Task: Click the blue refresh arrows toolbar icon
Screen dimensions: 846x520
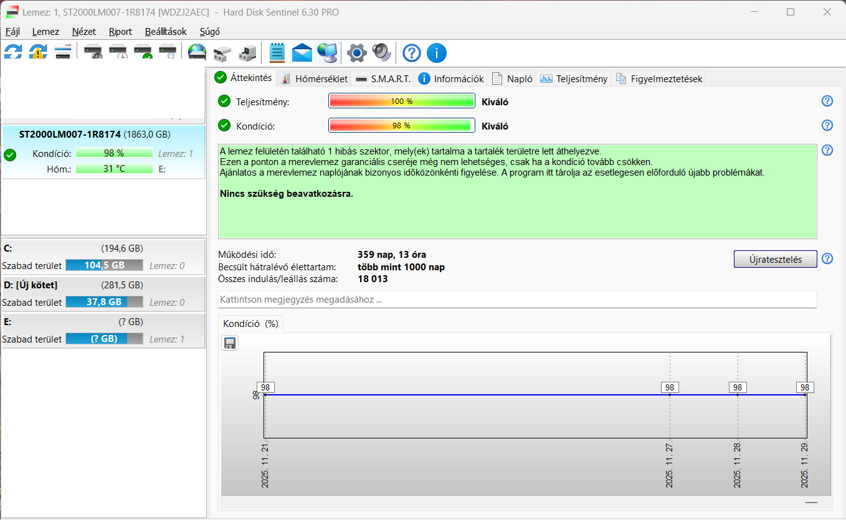Action: (x=13, y=52)
